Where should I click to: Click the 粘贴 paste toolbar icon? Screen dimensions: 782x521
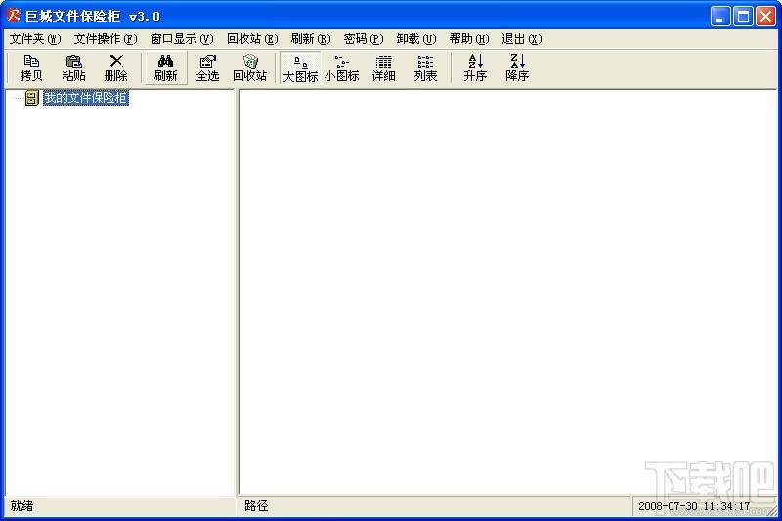[73, 67]
